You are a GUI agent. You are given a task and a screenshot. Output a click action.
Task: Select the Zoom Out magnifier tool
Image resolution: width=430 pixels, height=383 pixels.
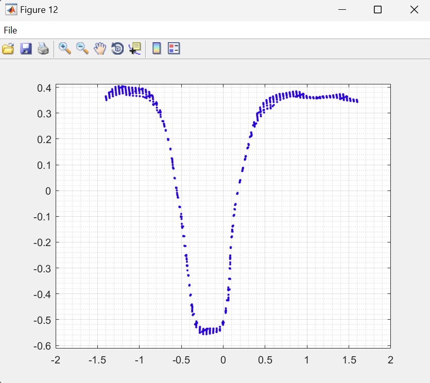(82, 48)
